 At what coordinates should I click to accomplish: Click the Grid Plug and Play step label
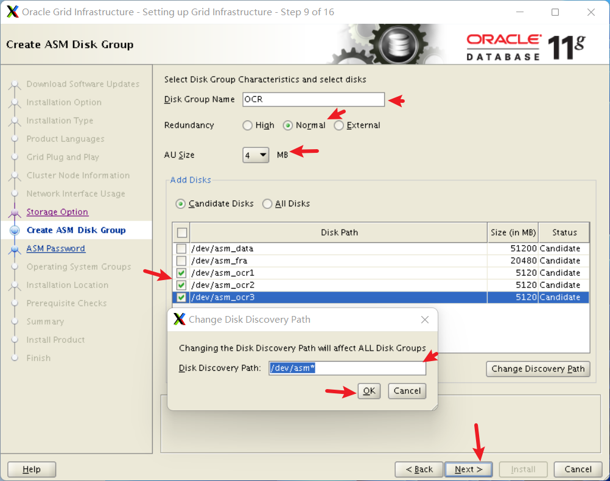tap(63, 157)
